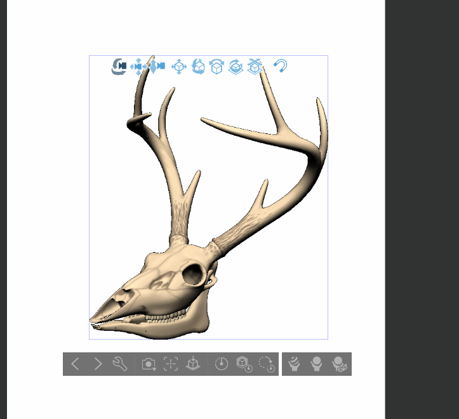Viewport: 459px width, 419px height.
Task: Toggle the magnet snap icon
Action: 281,66
